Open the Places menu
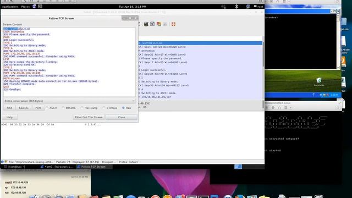The height and width of the screenshot is (198, 352). tap(25, 7)
